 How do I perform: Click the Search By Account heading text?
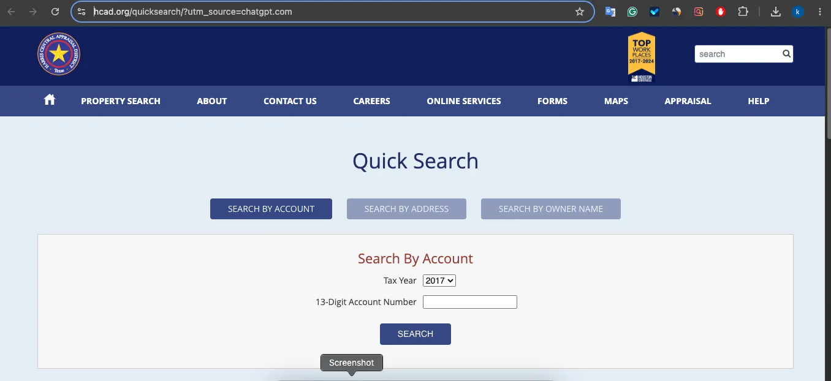(x=415, y=258)
